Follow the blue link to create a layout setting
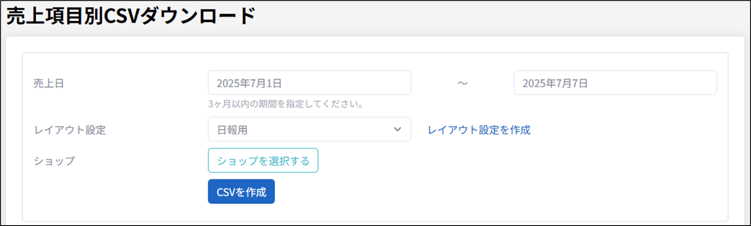 click(479, 130)
